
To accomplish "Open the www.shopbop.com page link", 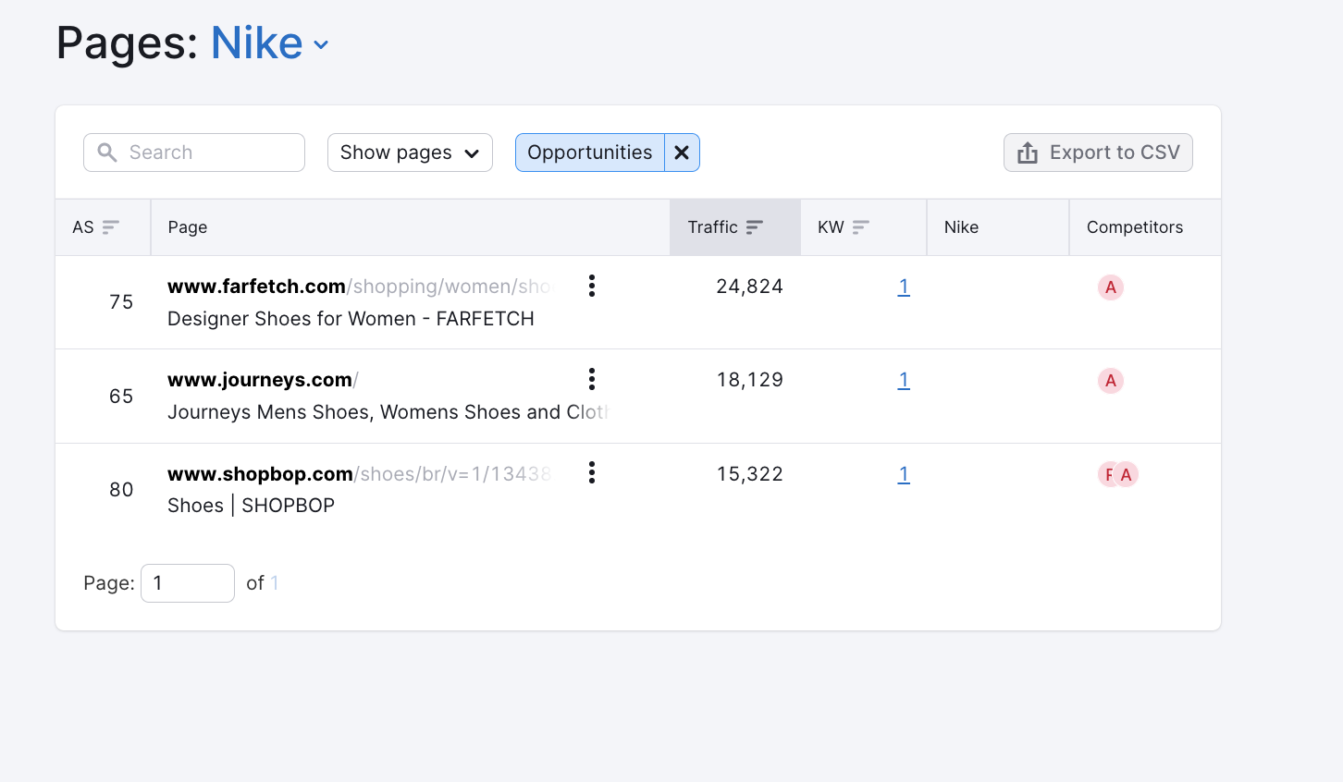I will click(x=360, y=474).
